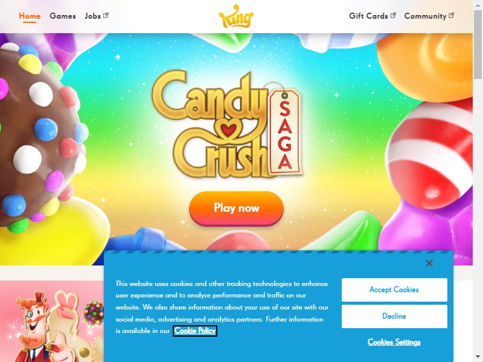The height and width of the screenshot is (362, 483).
Task: Decline cookies in the banner
Action: click(394, 316)
